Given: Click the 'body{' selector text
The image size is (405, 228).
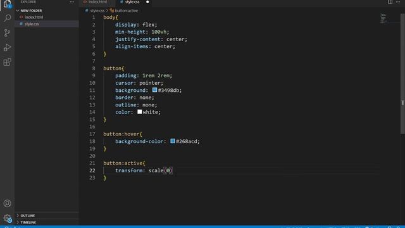Looking at the screenshot, I should 111,18.
